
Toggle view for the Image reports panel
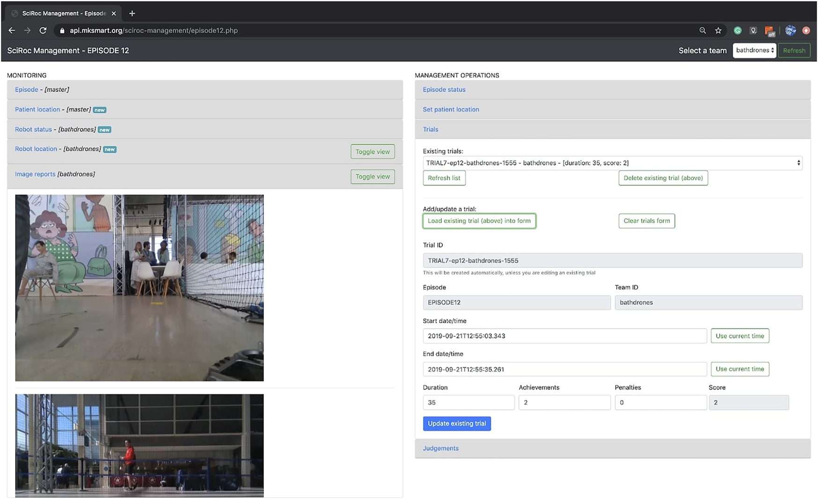pos(372,176)
